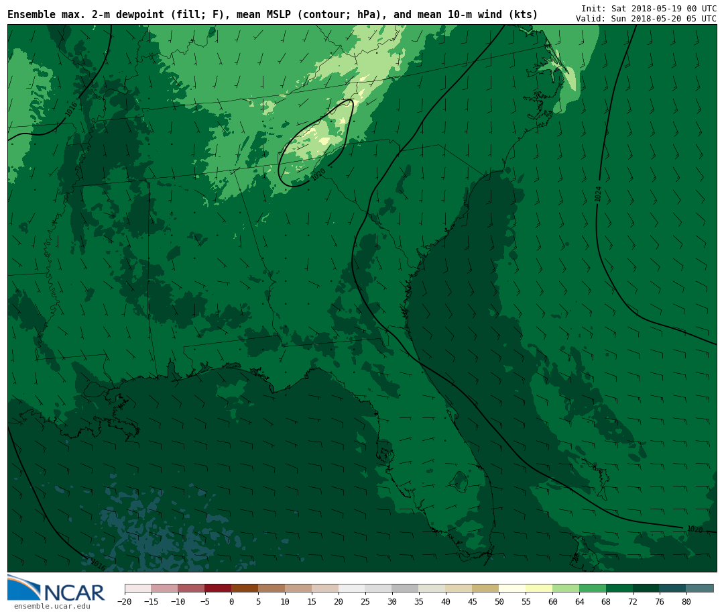Click the 10 colorbar tick label

285,601
